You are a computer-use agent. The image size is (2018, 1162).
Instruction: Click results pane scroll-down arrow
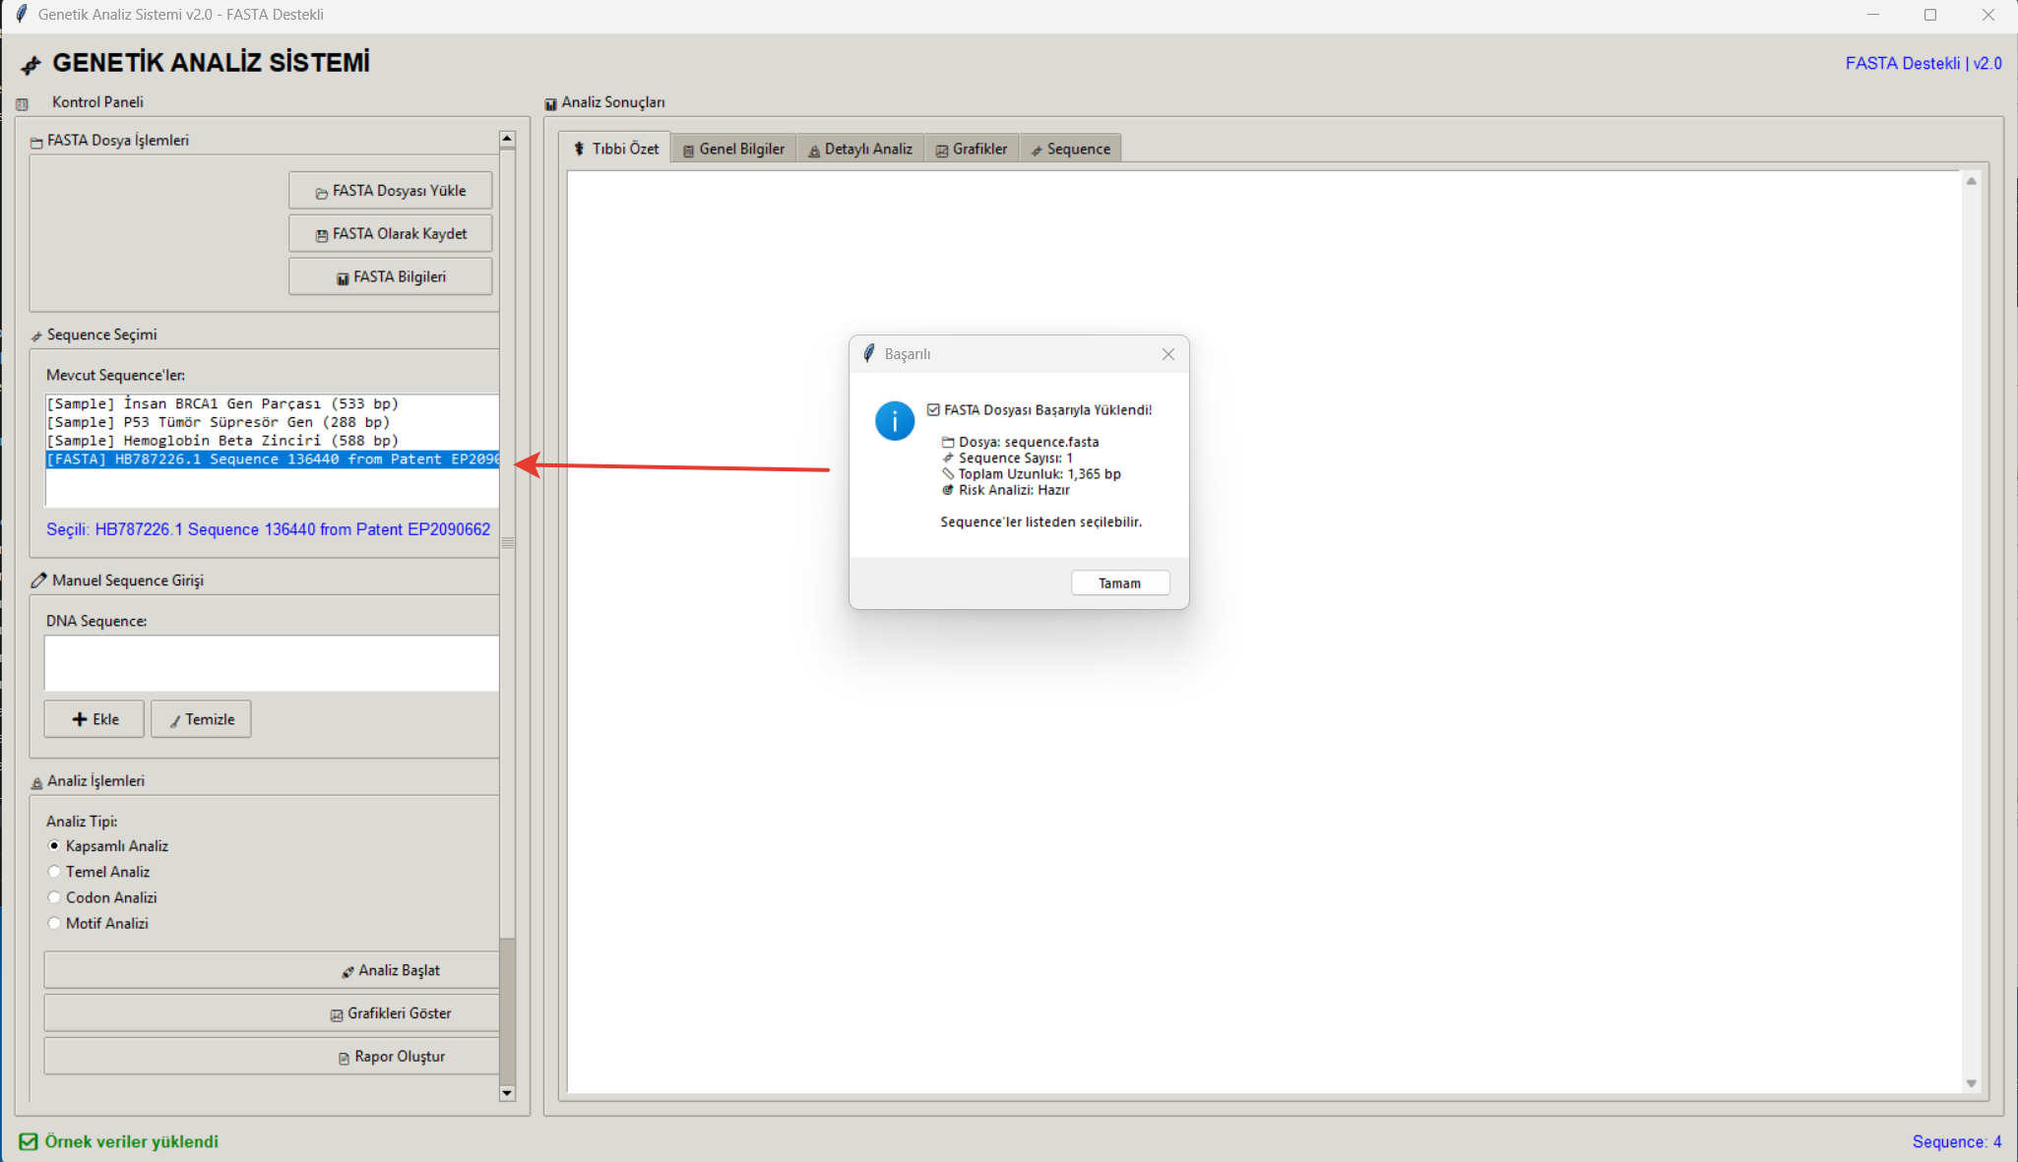pyautogui.click(x=1971, y=1083)
